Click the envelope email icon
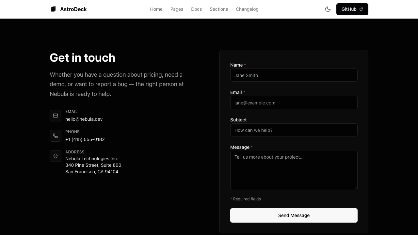This screenshot has width=418, height=235. pos(56,116)
